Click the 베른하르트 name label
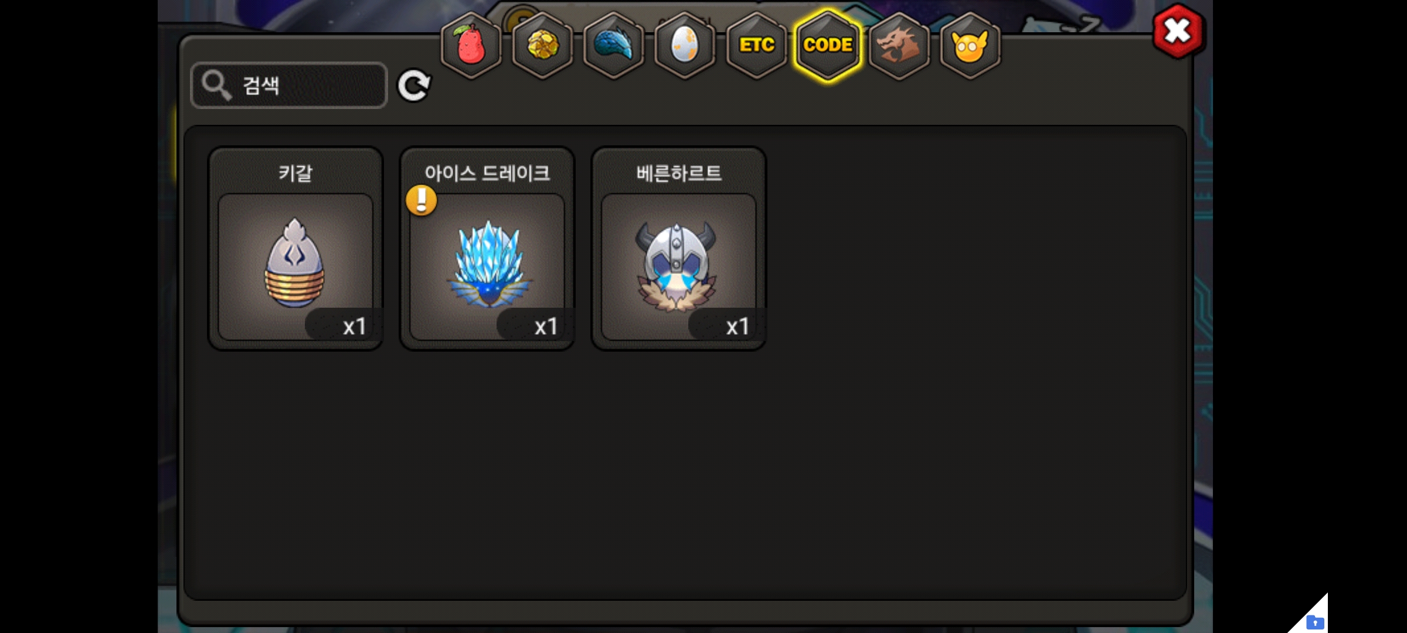Screen dimensions: 1407x633 (x=679, y=173)
